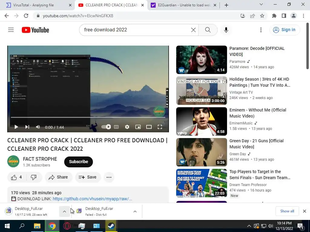This screenshot has height=232, width=310.
Task: Open Green Day 21 Guns video title
Action: (257, 144)
